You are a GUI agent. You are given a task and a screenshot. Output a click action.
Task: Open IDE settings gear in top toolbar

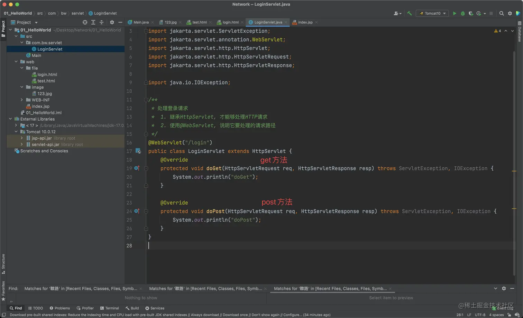[x=510, y=13]
